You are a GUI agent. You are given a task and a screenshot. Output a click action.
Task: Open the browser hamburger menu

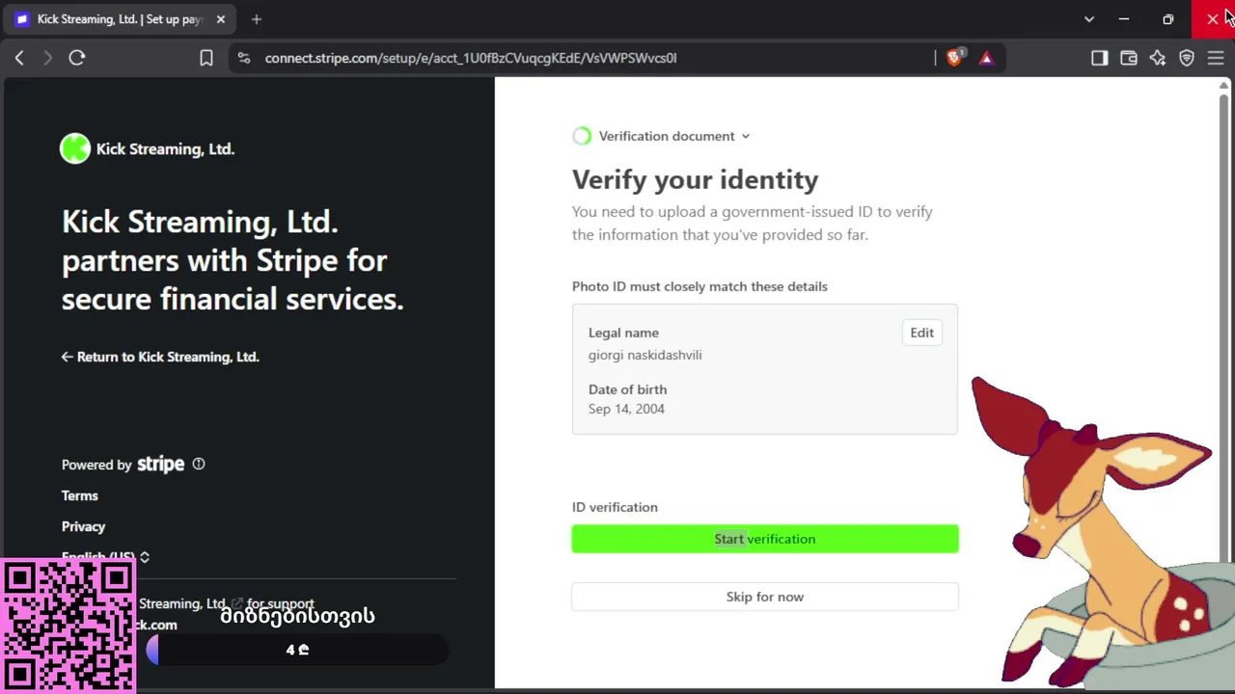[1216, 58]
